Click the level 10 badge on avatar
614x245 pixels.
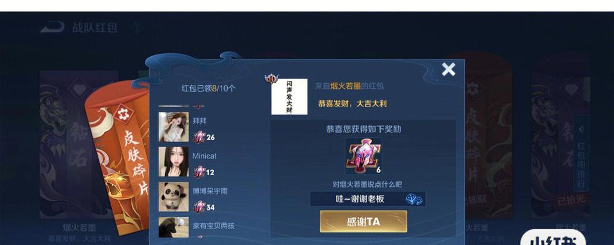coord(271,78)
